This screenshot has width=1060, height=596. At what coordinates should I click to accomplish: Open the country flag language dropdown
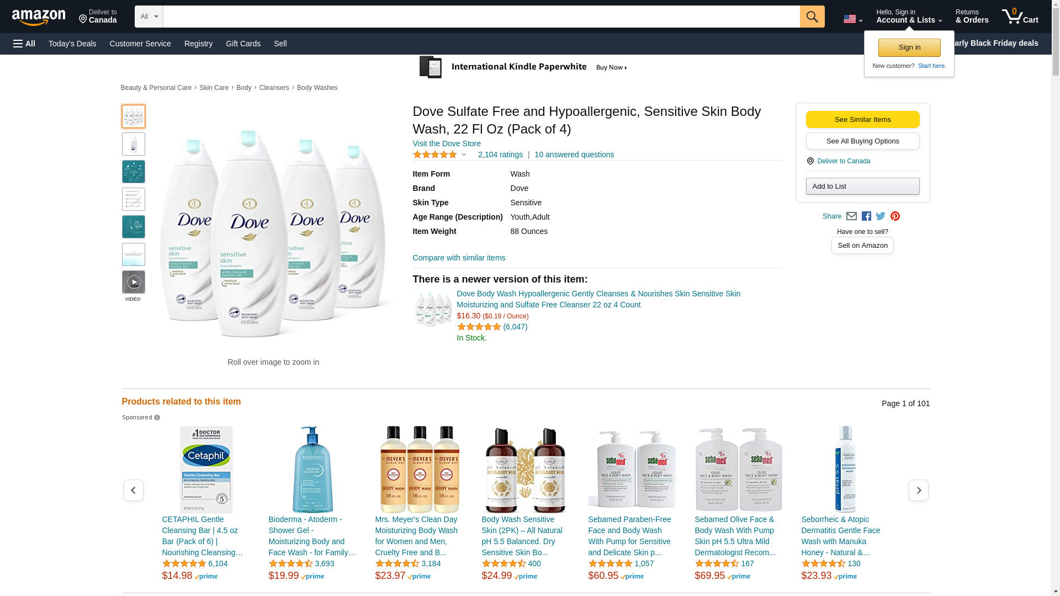(852, 19)
